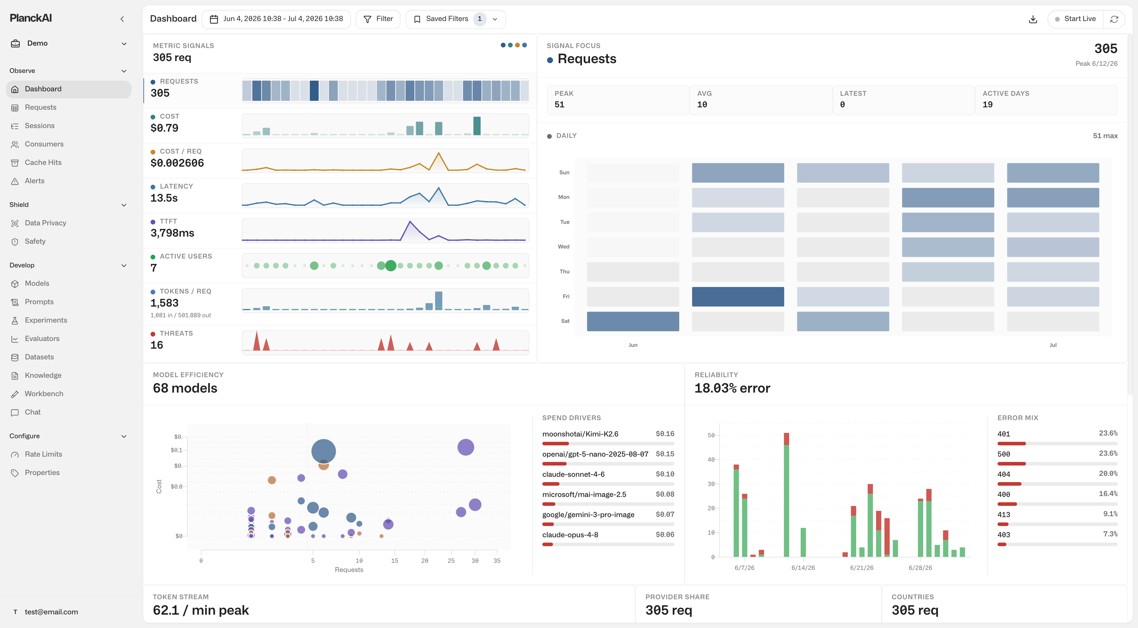Screen dimensions: 1138x628
Task: Open the Knowledge section
Action: click(68, 376)
